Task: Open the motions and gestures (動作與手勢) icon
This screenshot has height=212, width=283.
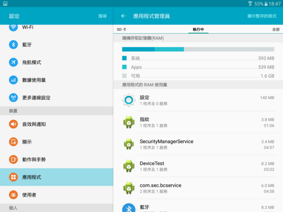Action: tap(13, 159)
